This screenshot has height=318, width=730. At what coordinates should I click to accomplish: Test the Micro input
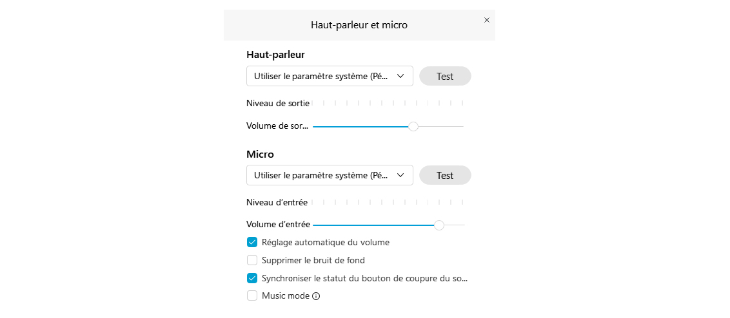coord(445,175)
